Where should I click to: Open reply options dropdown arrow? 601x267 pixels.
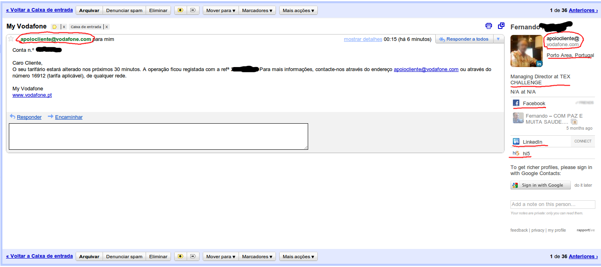coord(498,39)
